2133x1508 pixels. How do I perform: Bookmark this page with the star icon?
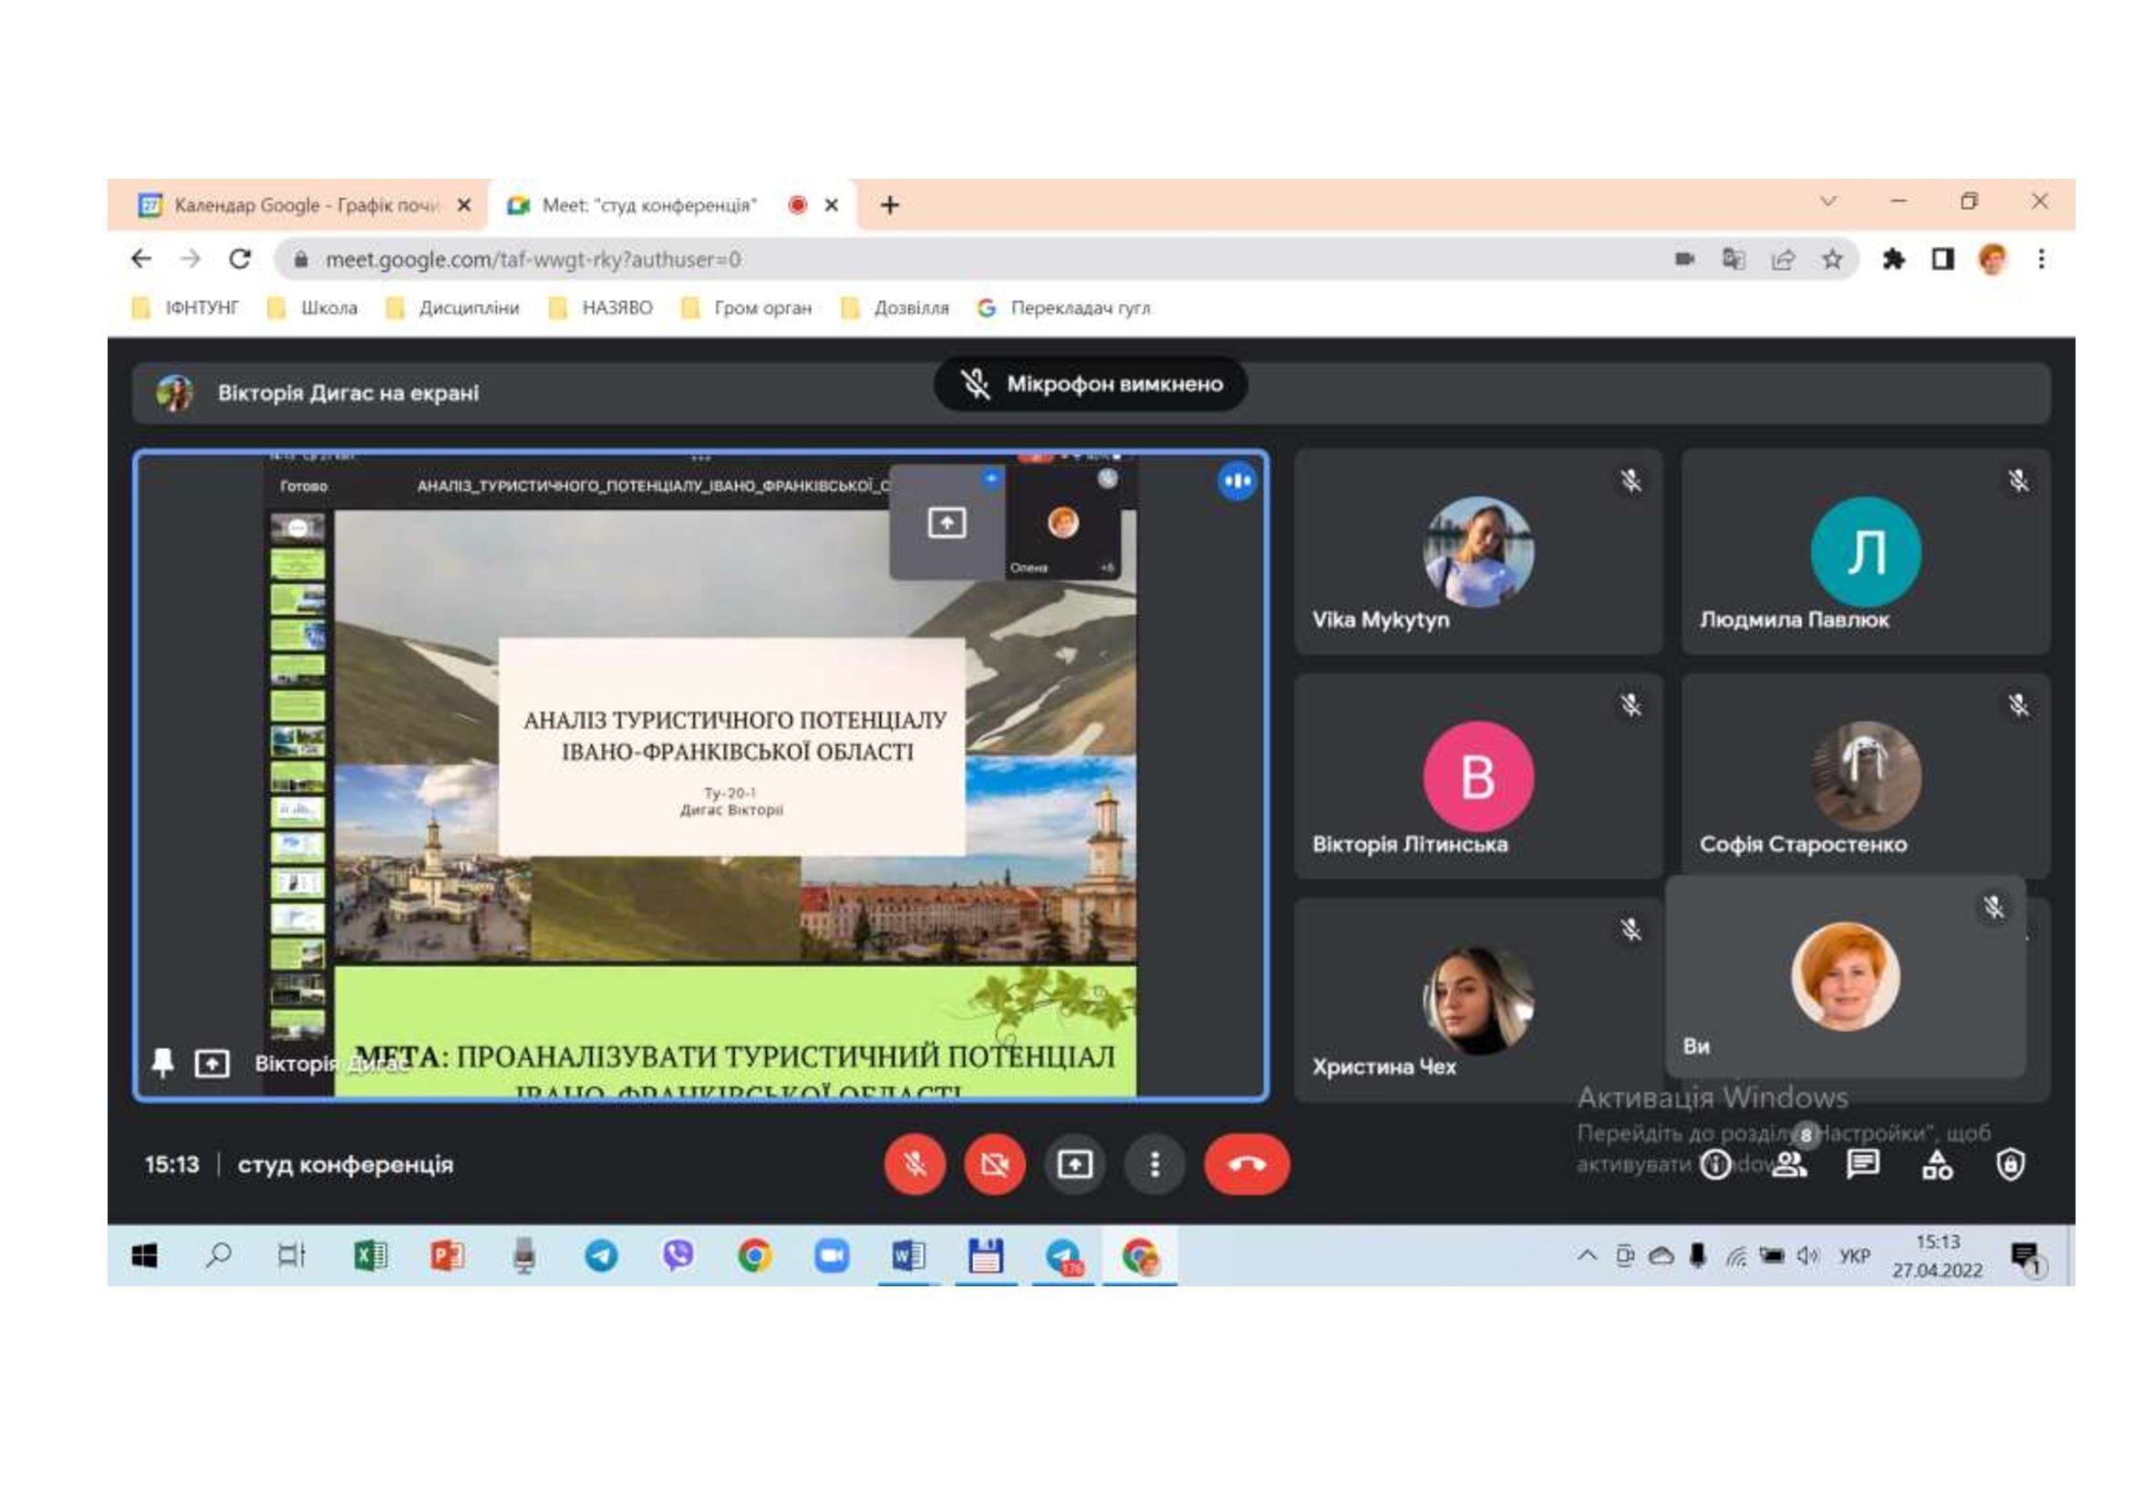coord(1831,259)
